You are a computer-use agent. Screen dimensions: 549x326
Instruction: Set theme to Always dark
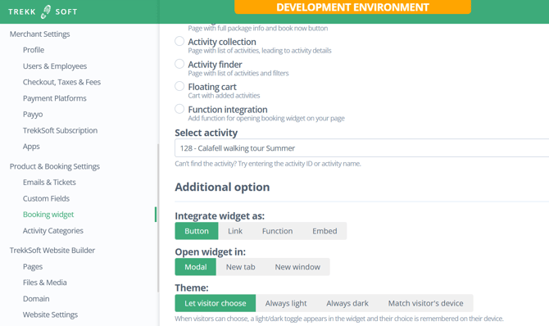click(x=347, y=303)
